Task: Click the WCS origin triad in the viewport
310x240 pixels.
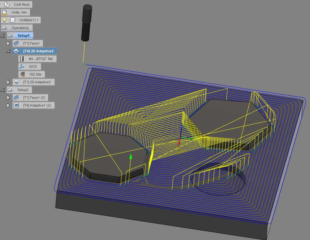Action: pos(181,137)
